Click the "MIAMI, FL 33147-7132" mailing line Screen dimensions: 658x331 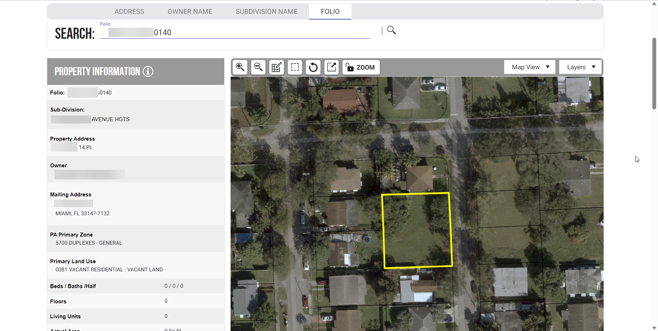(82, 213)
